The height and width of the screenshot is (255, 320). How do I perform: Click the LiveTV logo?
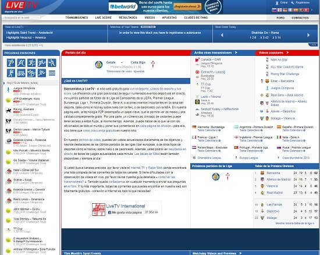coord(21,5)
